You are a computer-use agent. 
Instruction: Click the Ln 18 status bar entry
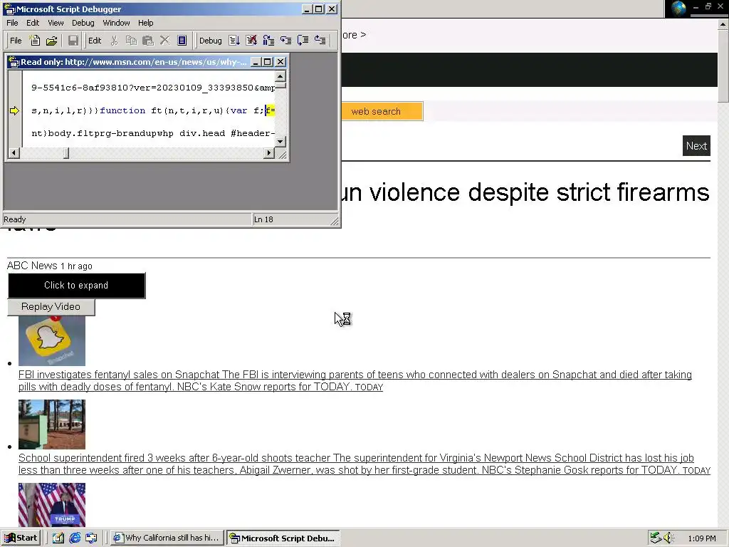[x=263, y=219]
